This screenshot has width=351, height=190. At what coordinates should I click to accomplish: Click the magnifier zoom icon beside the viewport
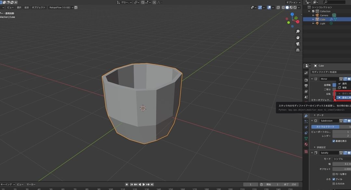point(298,32)
